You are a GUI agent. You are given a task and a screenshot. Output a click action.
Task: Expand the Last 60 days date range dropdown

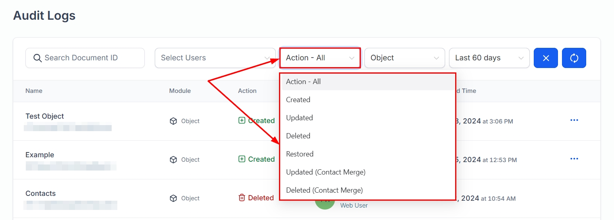coord(489,58)
